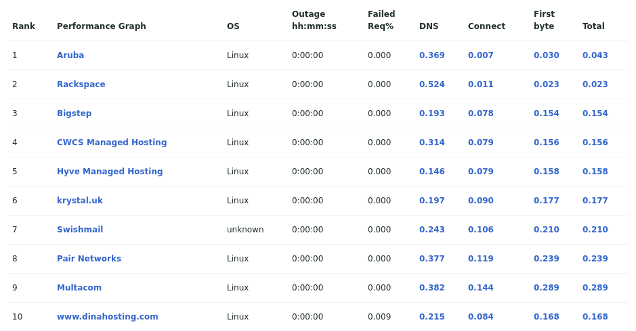Click Pair Networks' DNS value 0.377
Screen dimensions: 636x331
point(431,259)
